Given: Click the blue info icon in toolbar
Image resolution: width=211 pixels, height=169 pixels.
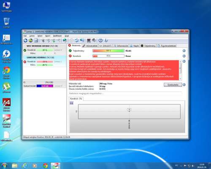Looking at the screenshot, I should 106,41.
